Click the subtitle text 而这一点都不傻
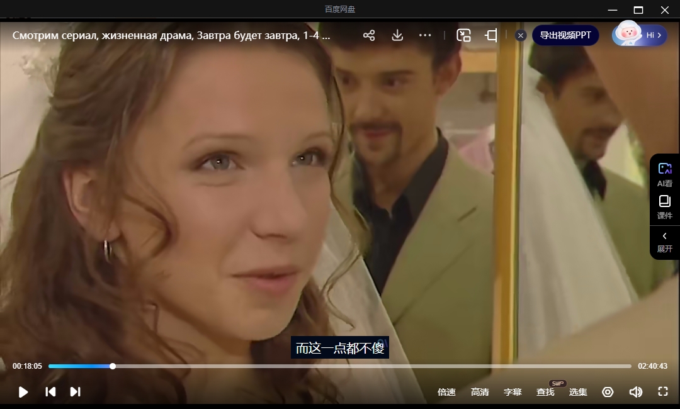Screen dimensions: 680x409 (340, 348)
